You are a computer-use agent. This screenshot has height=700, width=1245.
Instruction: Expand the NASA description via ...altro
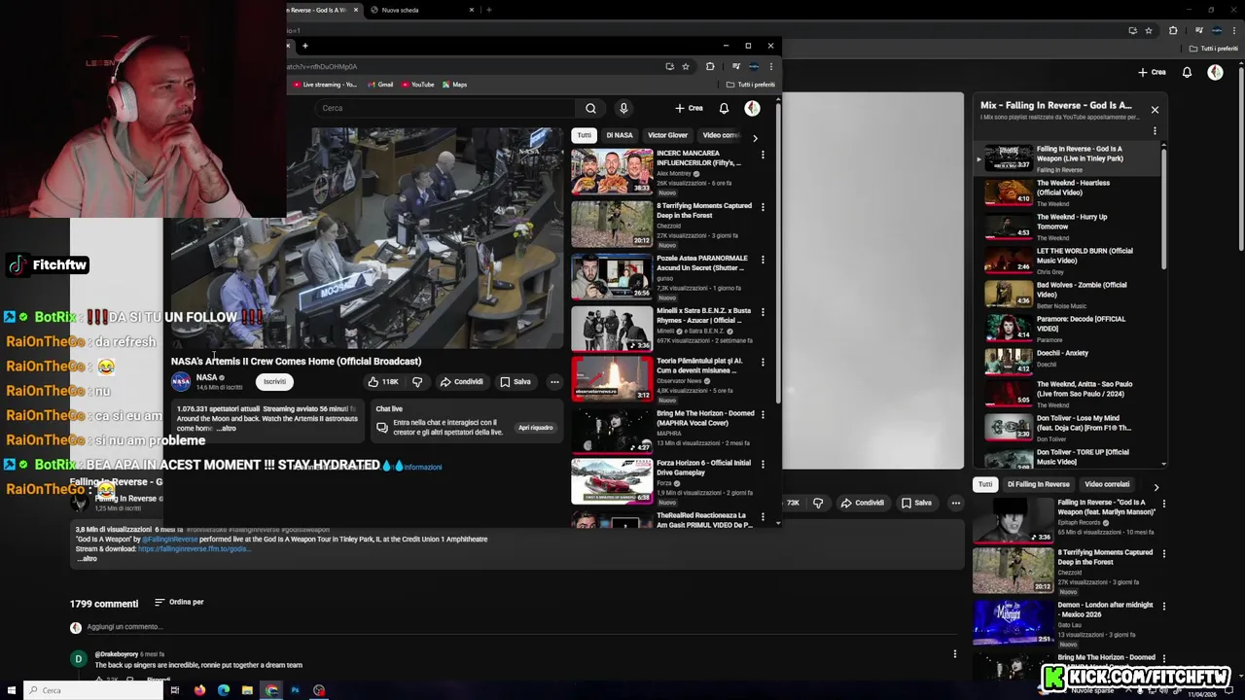click(x=225, y=429)
